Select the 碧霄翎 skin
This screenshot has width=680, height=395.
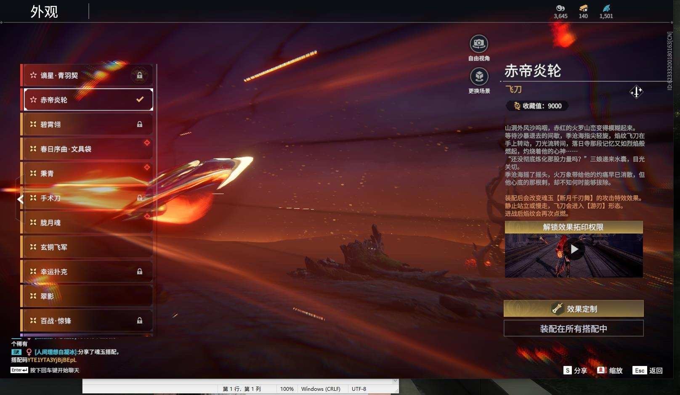88,125
